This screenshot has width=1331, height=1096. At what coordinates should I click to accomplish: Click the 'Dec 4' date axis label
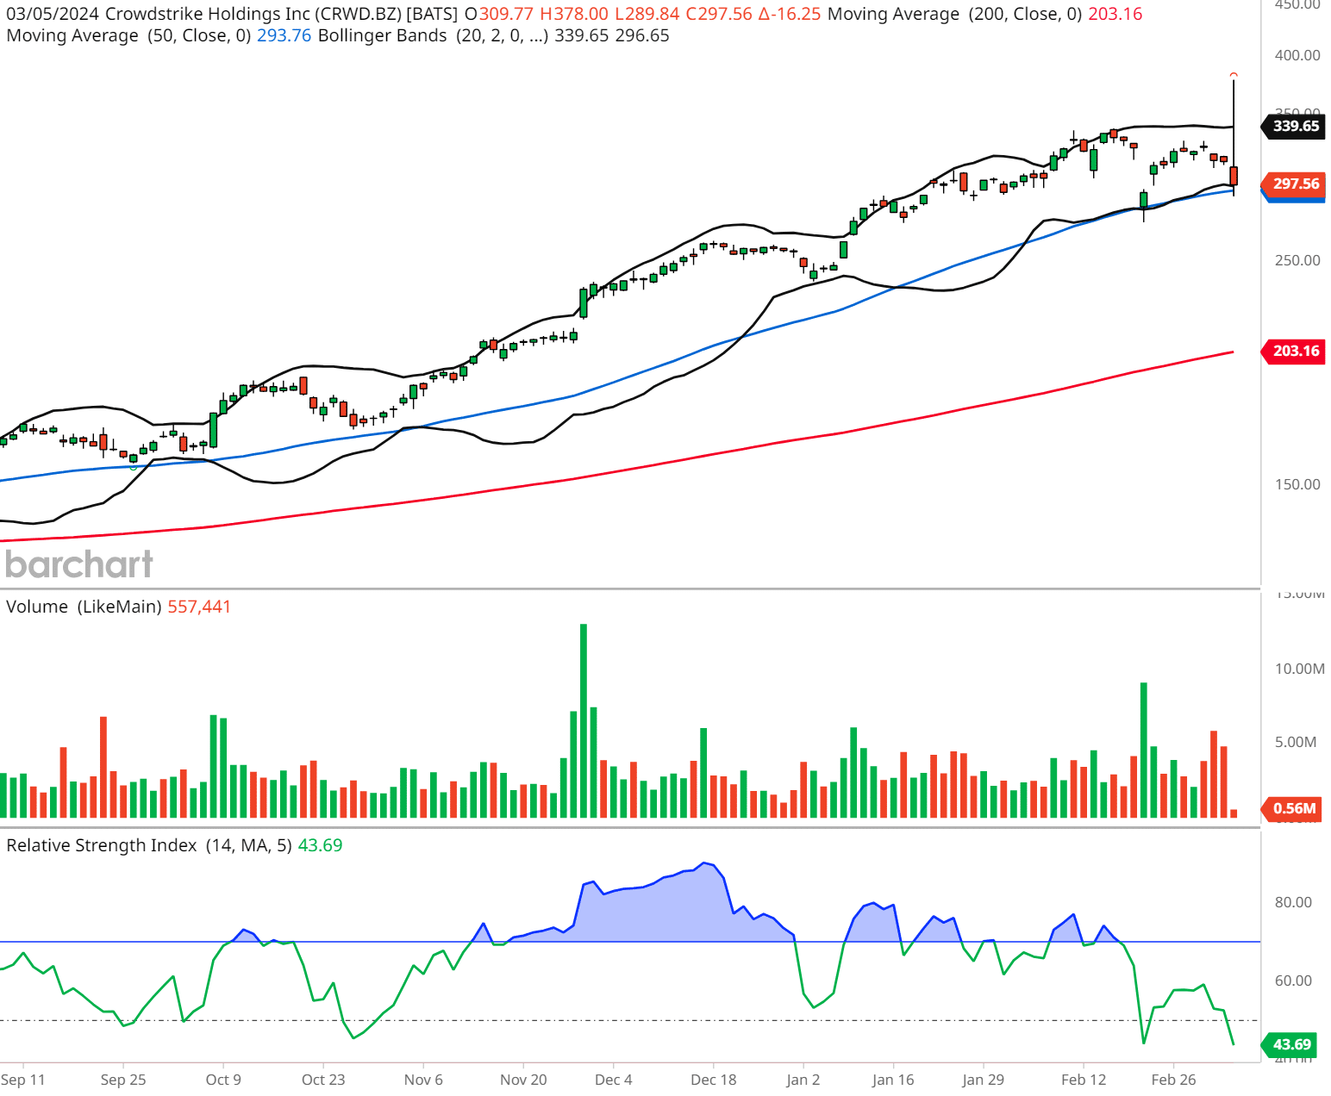tap(614, 1080)
